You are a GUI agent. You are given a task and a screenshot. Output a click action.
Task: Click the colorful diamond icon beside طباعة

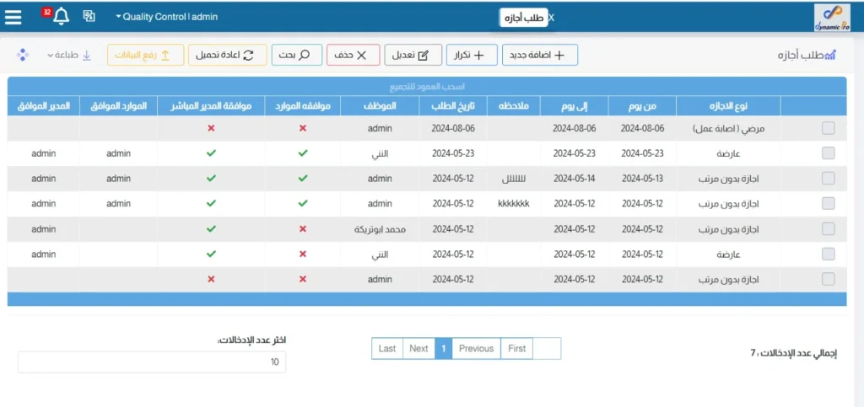[x=23, y=55]
